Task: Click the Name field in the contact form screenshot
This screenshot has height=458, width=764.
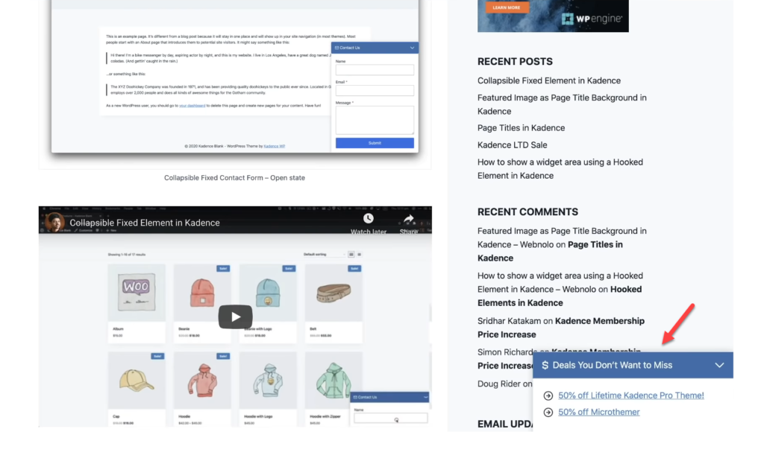Action: coord(375,70)
